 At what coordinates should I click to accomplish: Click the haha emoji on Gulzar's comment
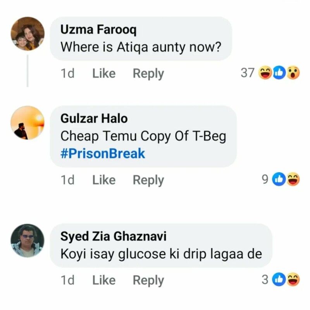(293, 179)
